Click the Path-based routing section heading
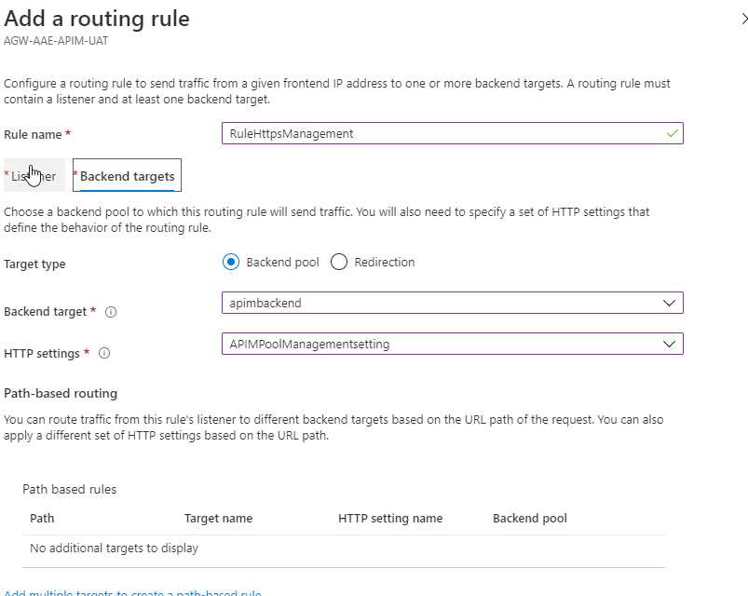The width and height of the screenshot is (748, 596). tap(61, 393)
